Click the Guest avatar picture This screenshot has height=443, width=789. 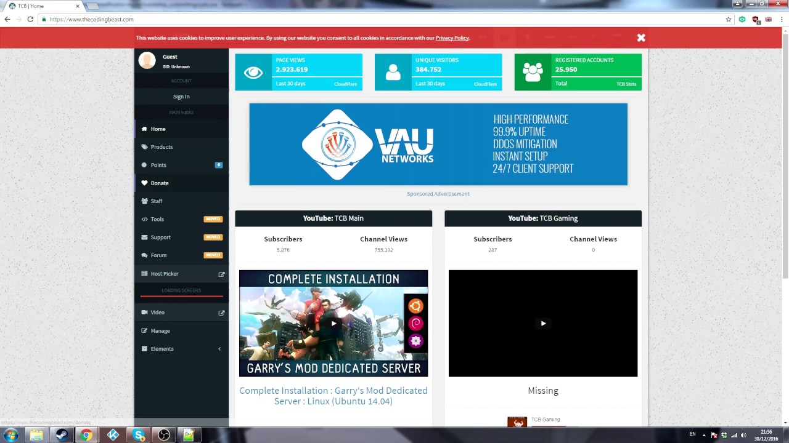147,60
